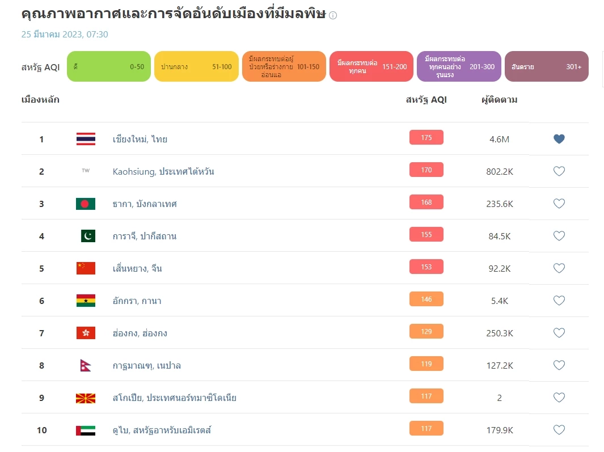
Task: Follow Kaohsiung by clicking its heart icon
Action: [559, 170]
